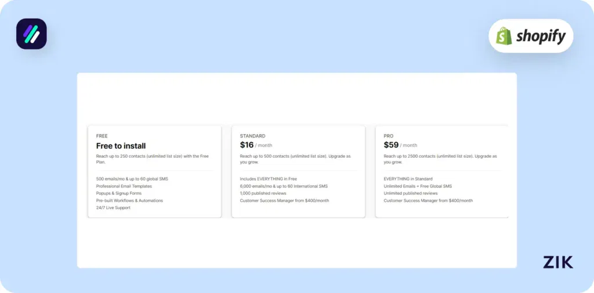Click '1,000 published reviews' feature
The image size is (594, 293).
click(x=263, y=193)
